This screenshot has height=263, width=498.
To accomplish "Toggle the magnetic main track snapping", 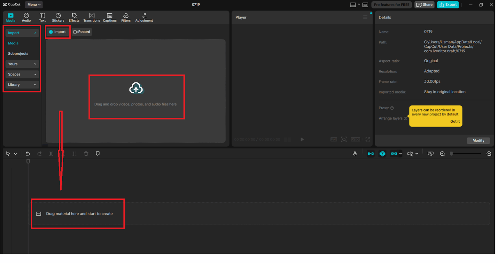I will pyautogui.click(x=371, y=153).
